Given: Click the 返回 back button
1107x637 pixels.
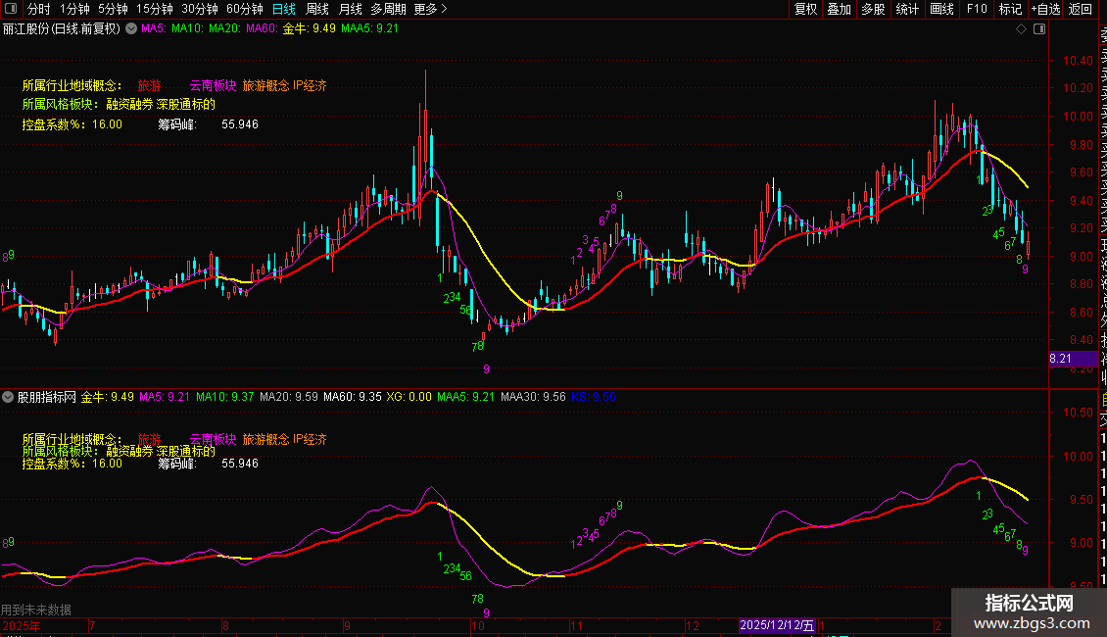Looking at the screenshot, I should coord(1081,9).
